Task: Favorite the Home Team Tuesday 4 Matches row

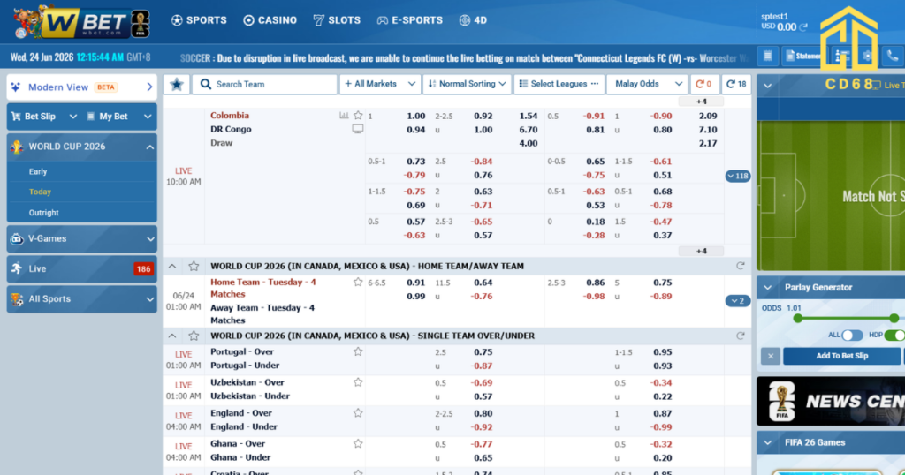Action: pos(358,282)
